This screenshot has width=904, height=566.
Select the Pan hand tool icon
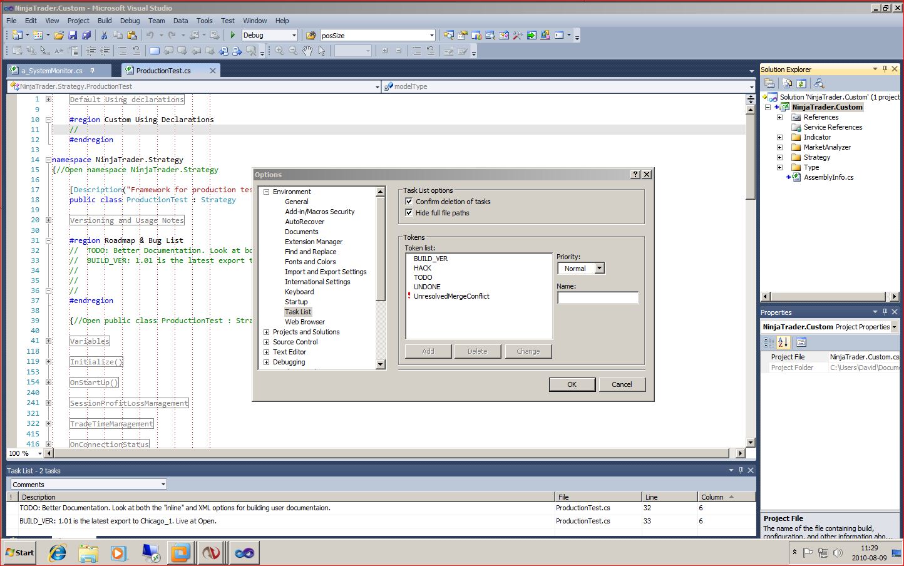point(307,51)
